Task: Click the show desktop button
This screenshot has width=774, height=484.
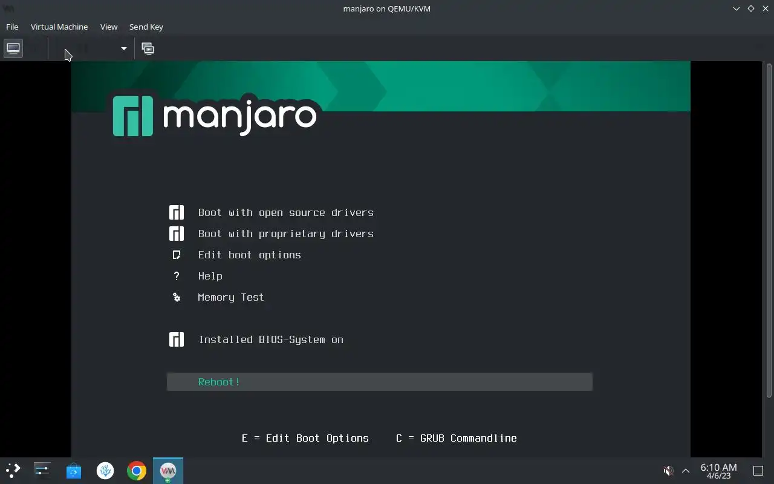Action: tap(758, 471)
